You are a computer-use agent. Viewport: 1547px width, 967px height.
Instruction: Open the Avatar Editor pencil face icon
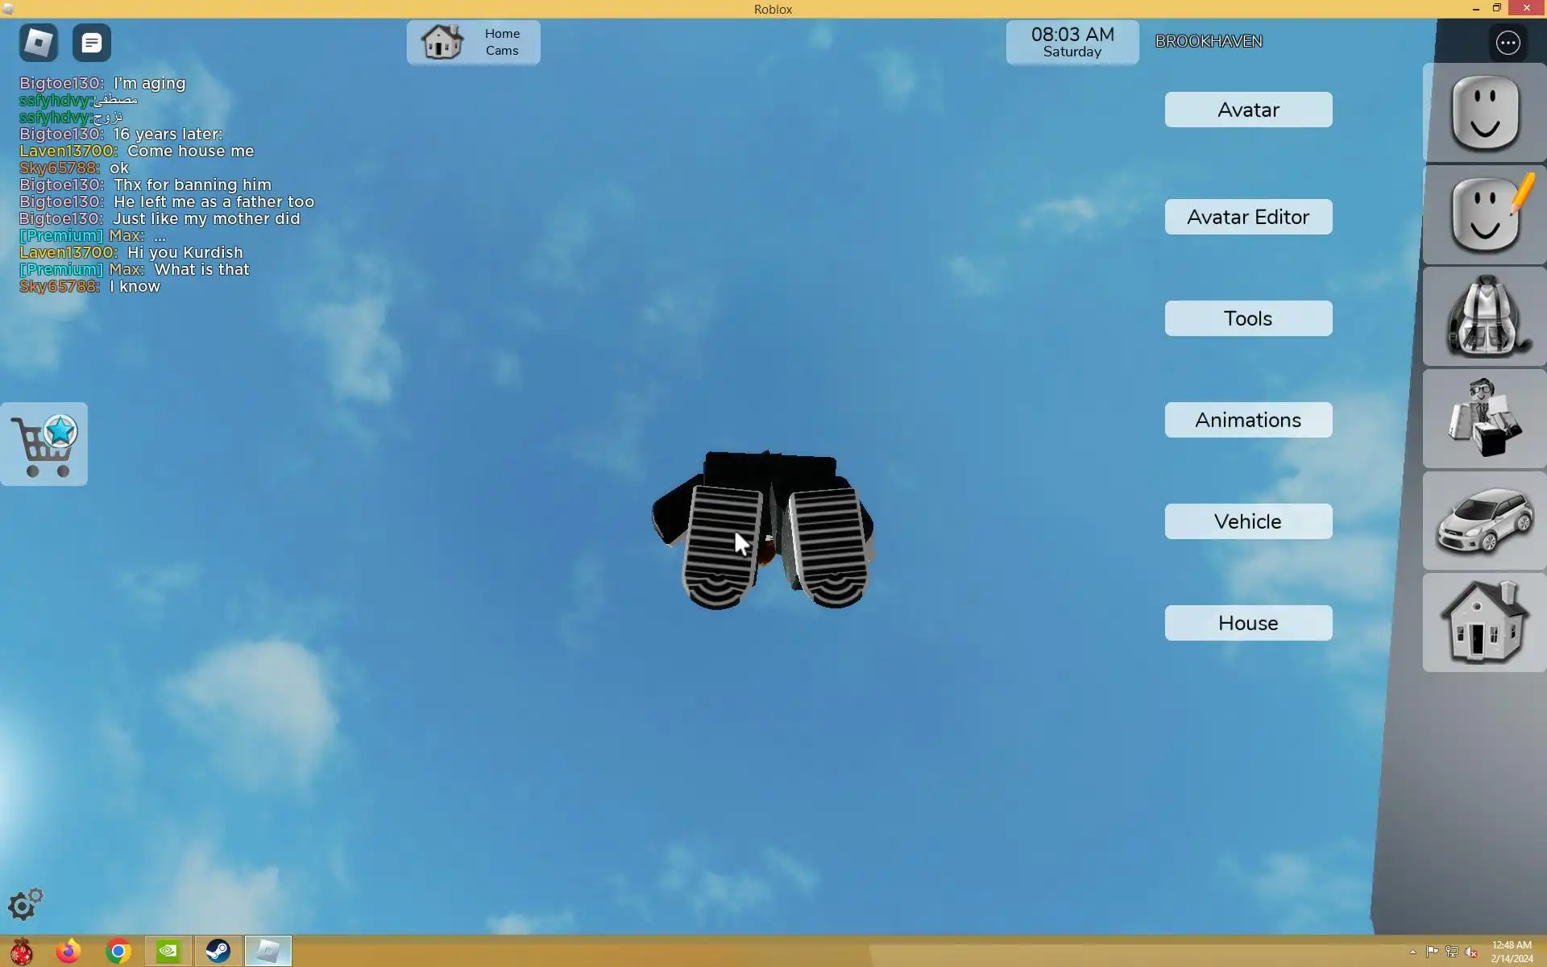1485,215
